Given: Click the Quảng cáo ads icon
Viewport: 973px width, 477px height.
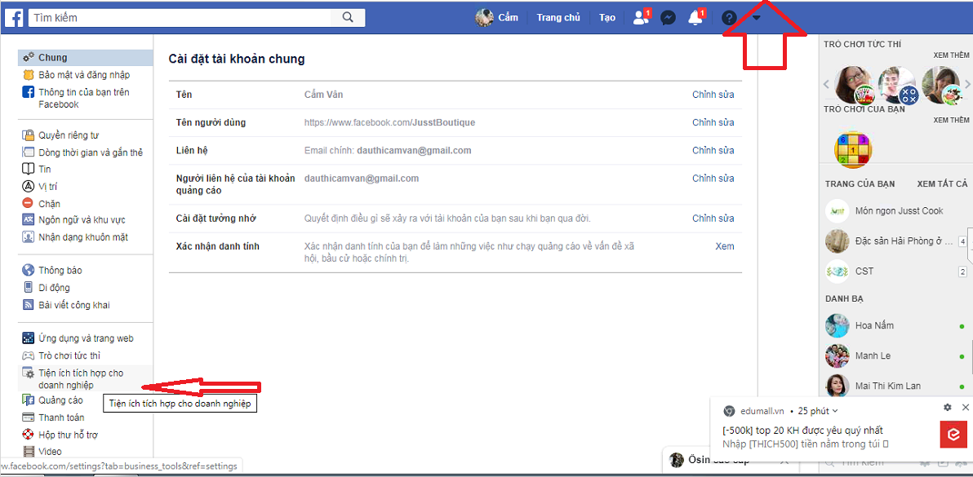Looking at the screenshot, I should tap(27, 400).
